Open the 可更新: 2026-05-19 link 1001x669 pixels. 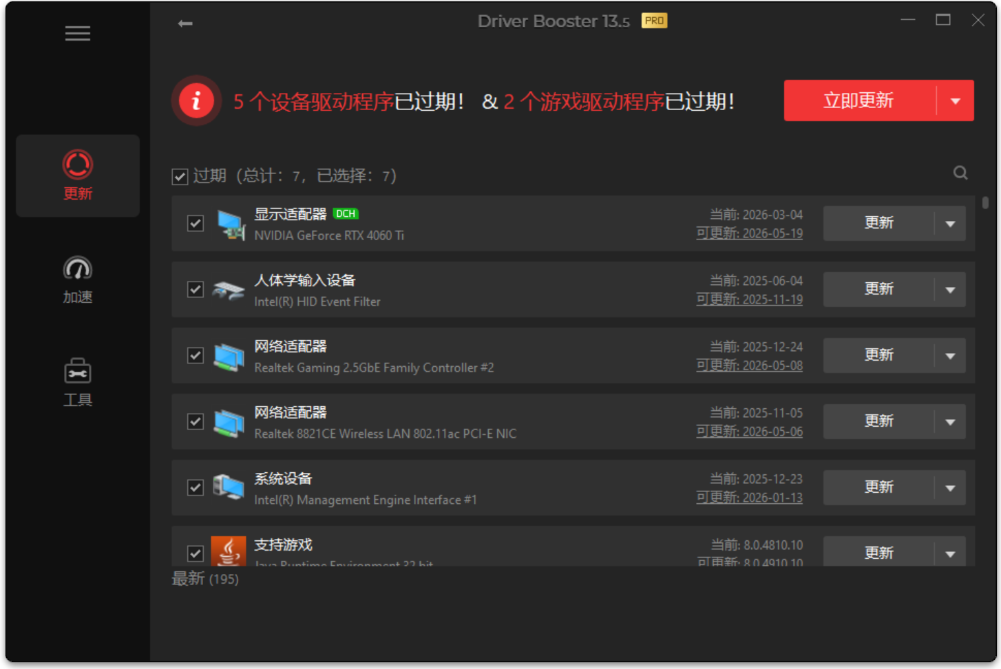click(x=749, y=233)
